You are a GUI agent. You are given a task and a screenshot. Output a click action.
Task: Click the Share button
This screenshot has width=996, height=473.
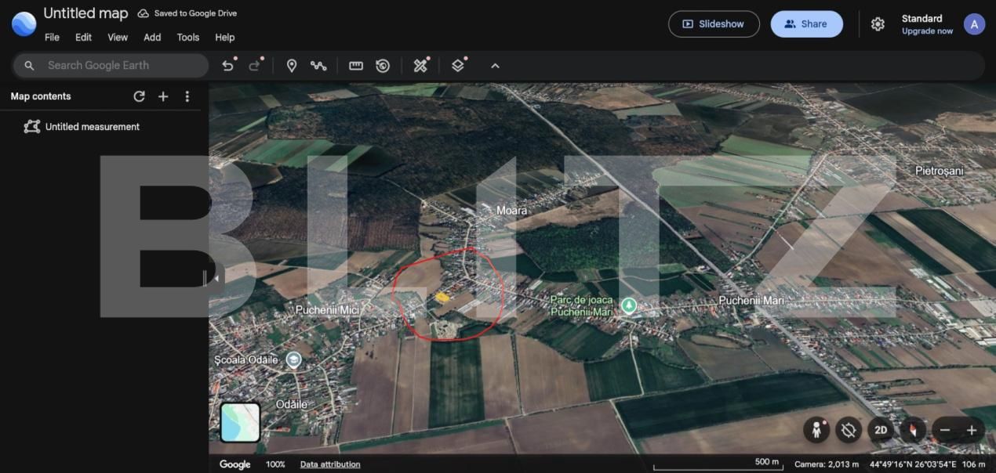pyautogui.click(x=806, y=23)
